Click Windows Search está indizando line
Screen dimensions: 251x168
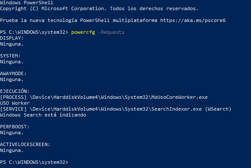[43, 115]
